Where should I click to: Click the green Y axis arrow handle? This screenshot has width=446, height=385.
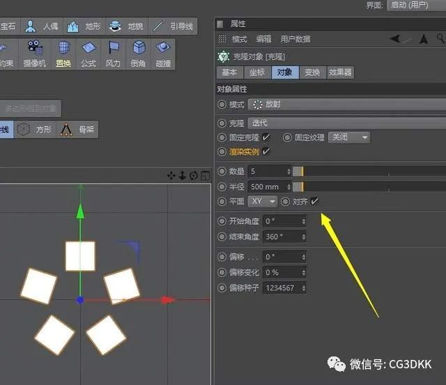(x=81, y=211)
